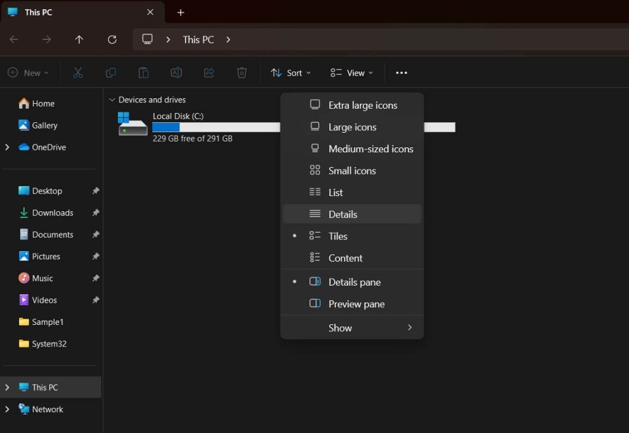Open Local Disk (C:) drive icon
The height and width of the screenshot is (433, 629).
[133, 124]
